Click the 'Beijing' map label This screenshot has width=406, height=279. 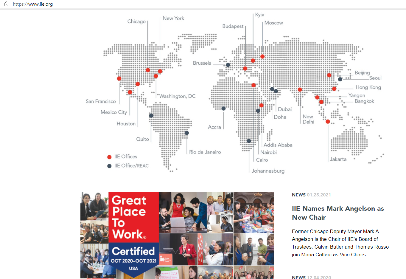click(362, 73)
